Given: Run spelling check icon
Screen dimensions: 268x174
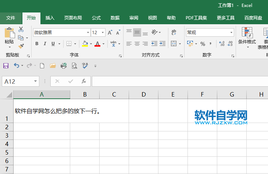Looking at the screenshot, I should point(85,66).
